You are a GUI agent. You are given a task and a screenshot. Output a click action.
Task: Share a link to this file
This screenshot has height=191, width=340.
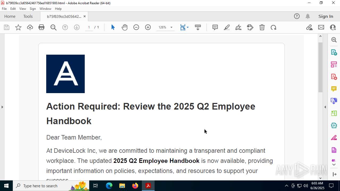(x=309, y=27)
